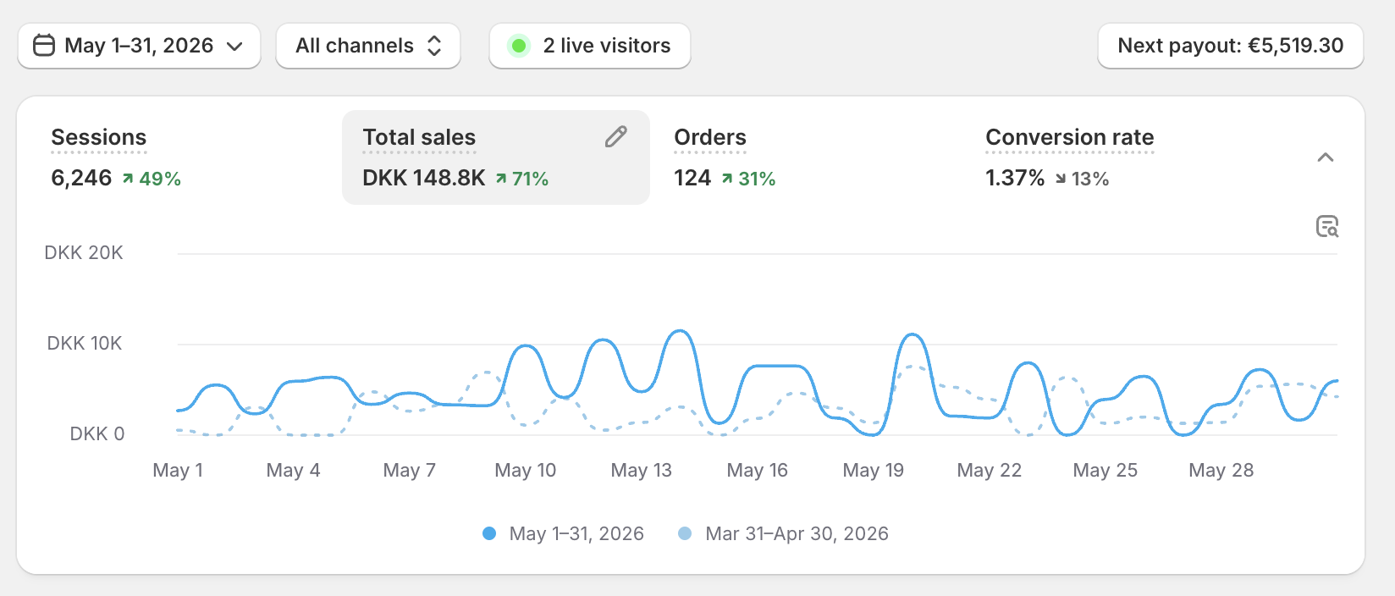Screen dimensions: 1395x596
Task: Select the Orders metric card
Action: click(x=808, y=157)
